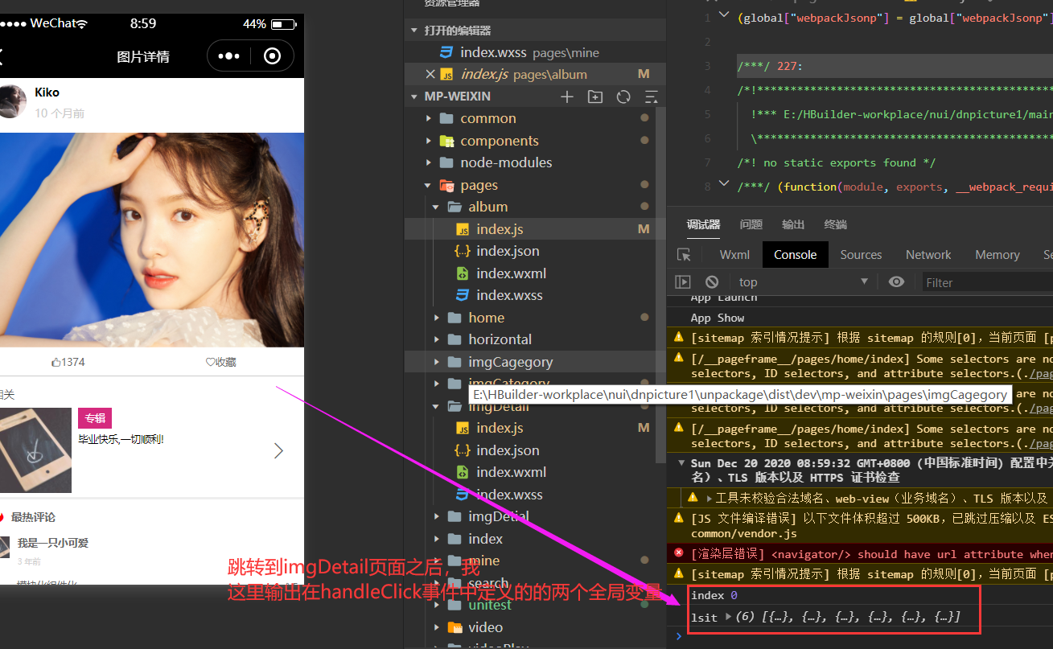Select the index folder in tree

[x=485, y=539]
